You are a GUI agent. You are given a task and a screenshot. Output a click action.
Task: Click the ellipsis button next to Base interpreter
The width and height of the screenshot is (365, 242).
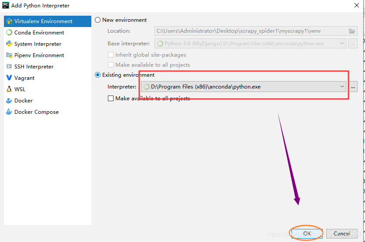(353, 44)
